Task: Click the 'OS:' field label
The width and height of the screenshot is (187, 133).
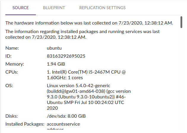Action: pyautogui.click(x=9, y=86)
